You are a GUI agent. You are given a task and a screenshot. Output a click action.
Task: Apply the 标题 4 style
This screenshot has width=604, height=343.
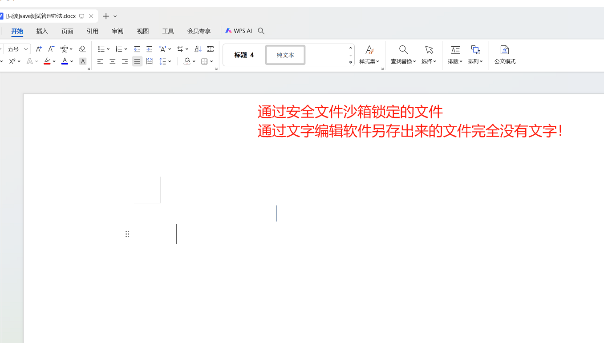coord(244,55)
